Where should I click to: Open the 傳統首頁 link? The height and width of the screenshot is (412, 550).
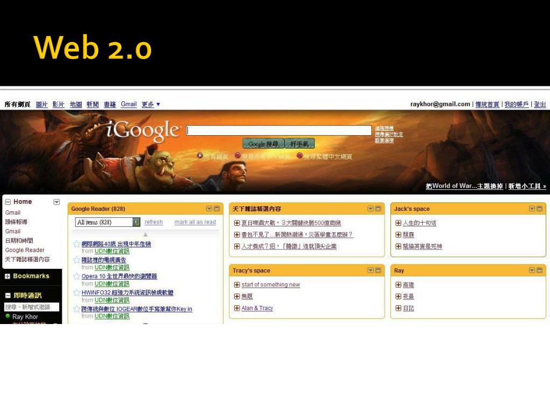coord(487,104)
